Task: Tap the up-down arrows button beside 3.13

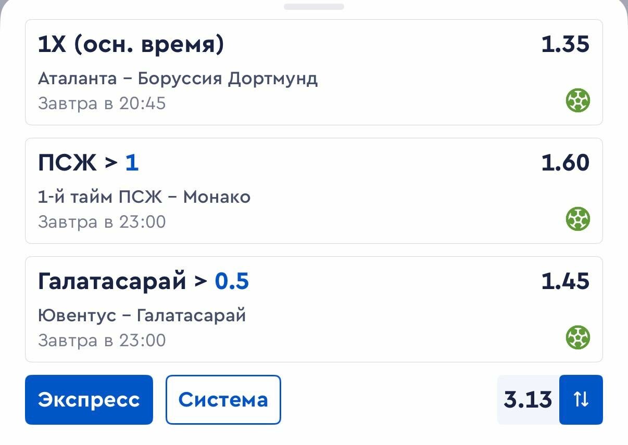Action: (581, 400)
